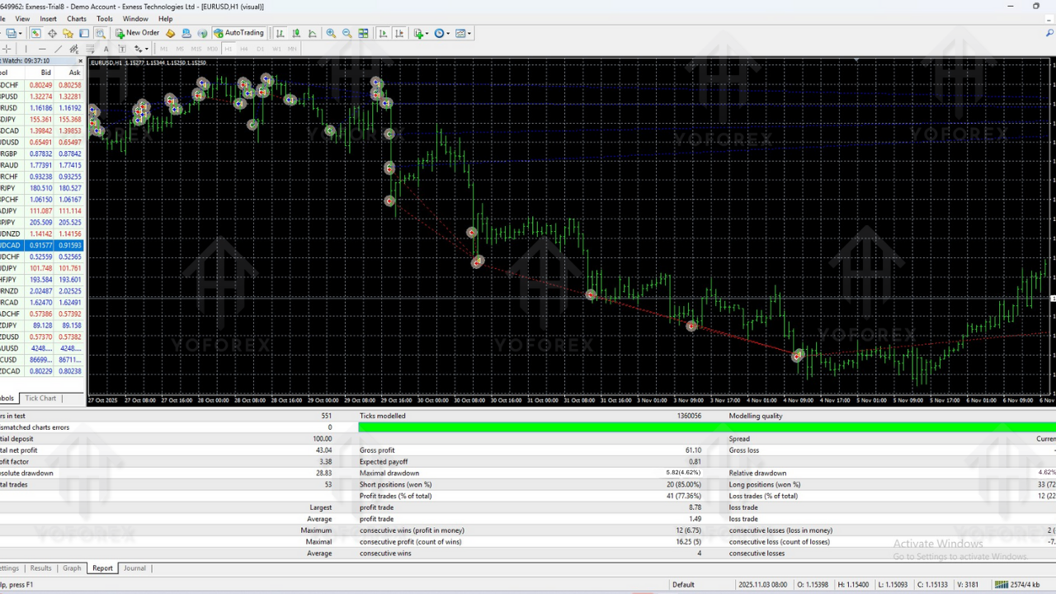Toggle the AutoTrading button
The height and width of the screenshot is (594, 1056).
click(238, 33)
